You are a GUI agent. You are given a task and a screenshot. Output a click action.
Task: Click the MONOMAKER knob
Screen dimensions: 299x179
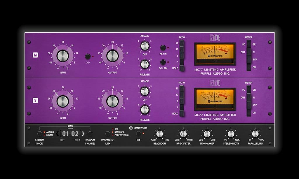point(207,134)
